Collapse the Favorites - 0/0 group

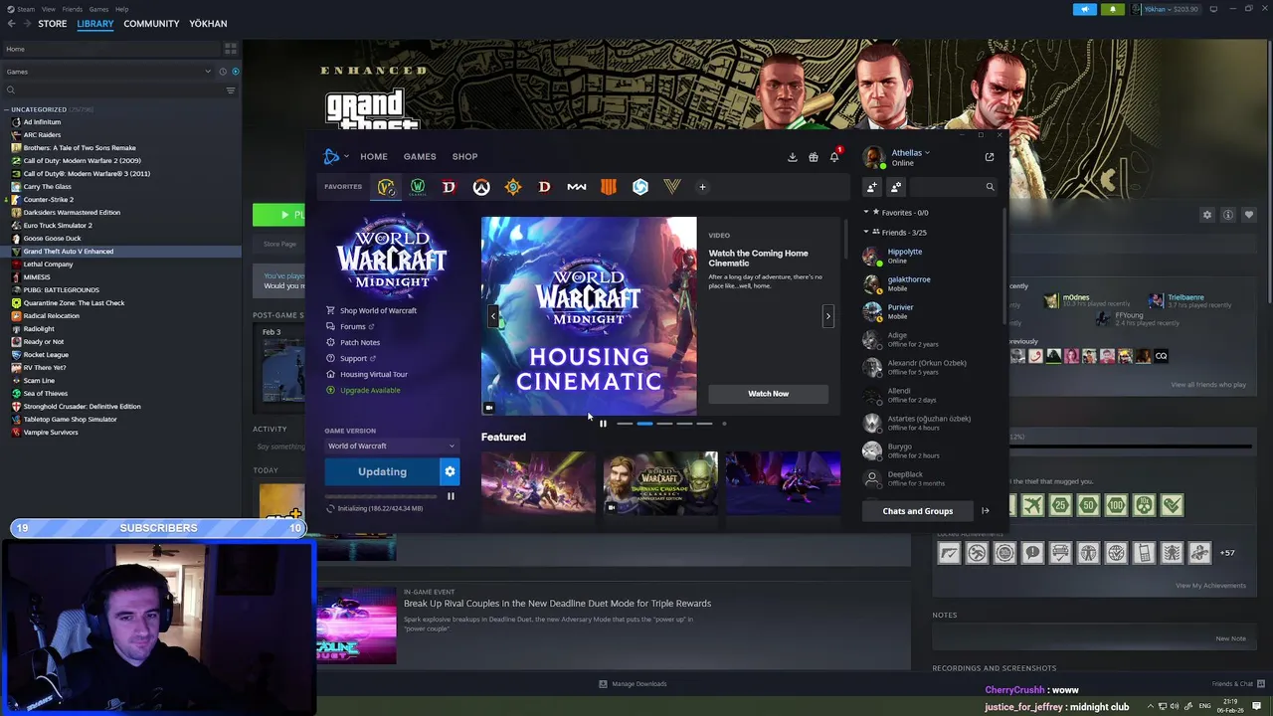[866, 213]
